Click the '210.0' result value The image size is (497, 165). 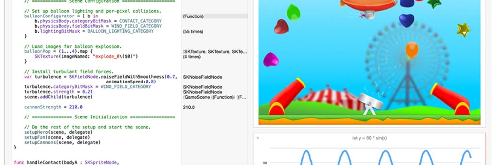point(189,107)
